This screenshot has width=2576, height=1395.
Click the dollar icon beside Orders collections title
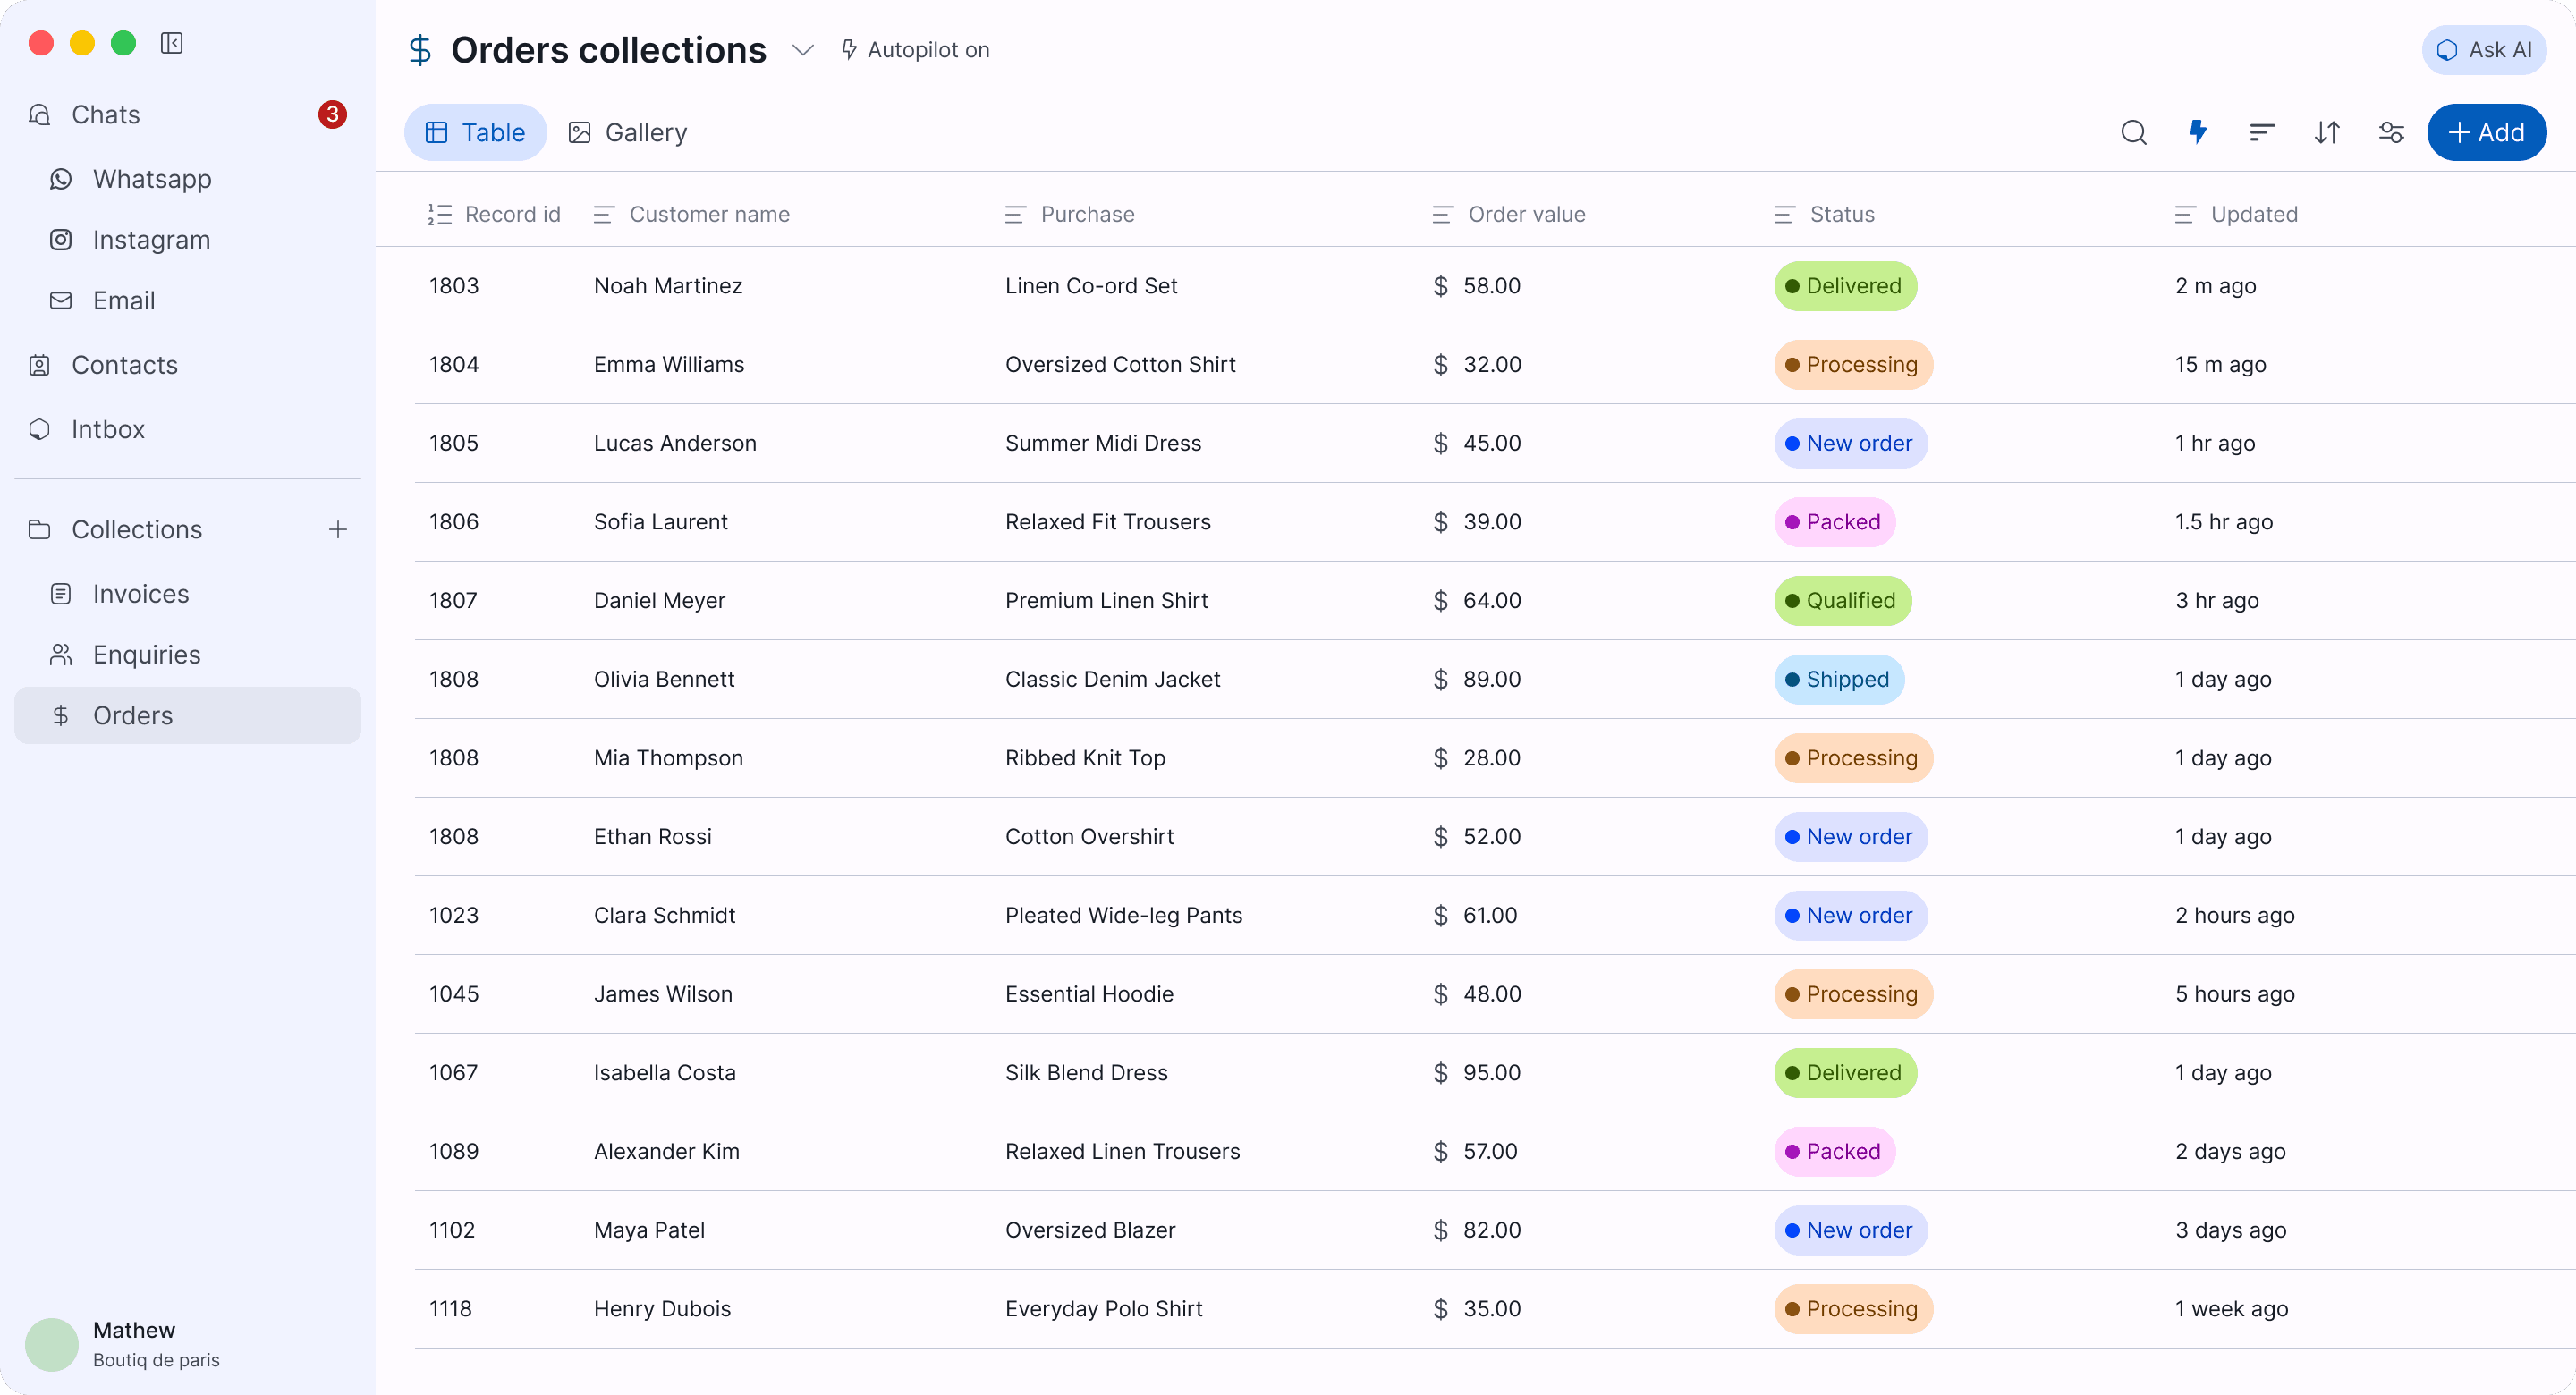point(420,50)
